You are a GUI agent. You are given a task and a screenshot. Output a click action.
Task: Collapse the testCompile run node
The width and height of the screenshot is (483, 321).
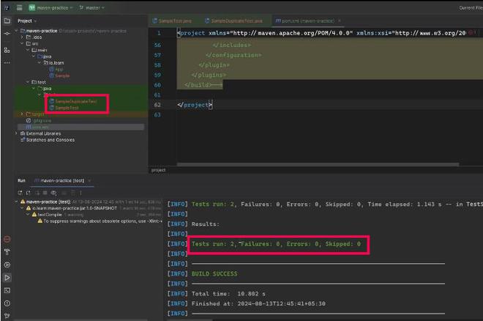tap(29, 215)
